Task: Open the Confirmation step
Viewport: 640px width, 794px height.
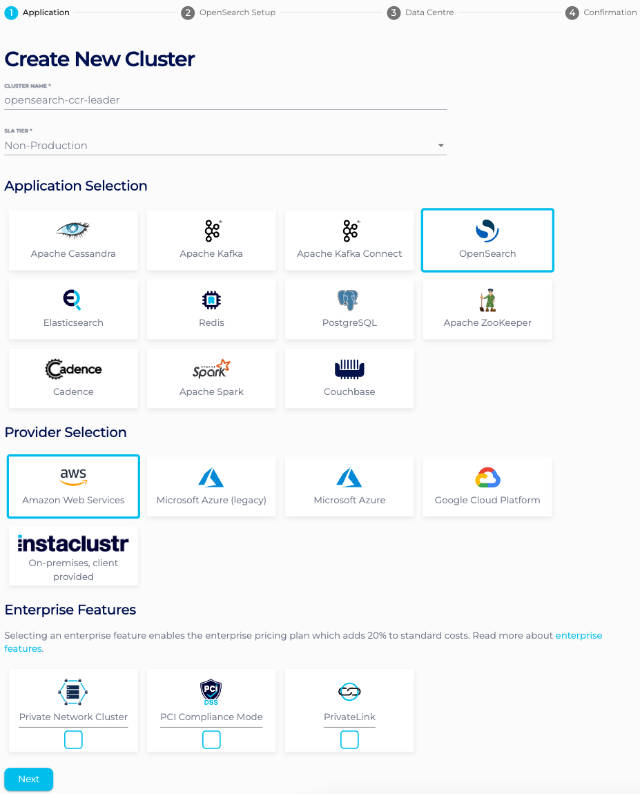Action: coord(601,12)
